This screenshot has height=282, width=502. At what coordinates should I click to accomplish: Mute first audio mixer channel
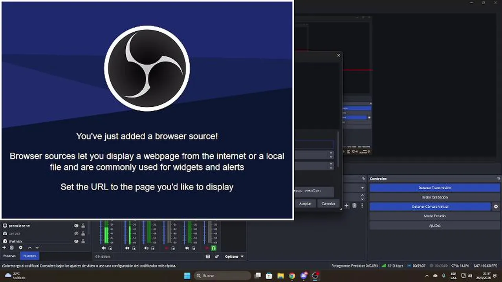point(104,248)
